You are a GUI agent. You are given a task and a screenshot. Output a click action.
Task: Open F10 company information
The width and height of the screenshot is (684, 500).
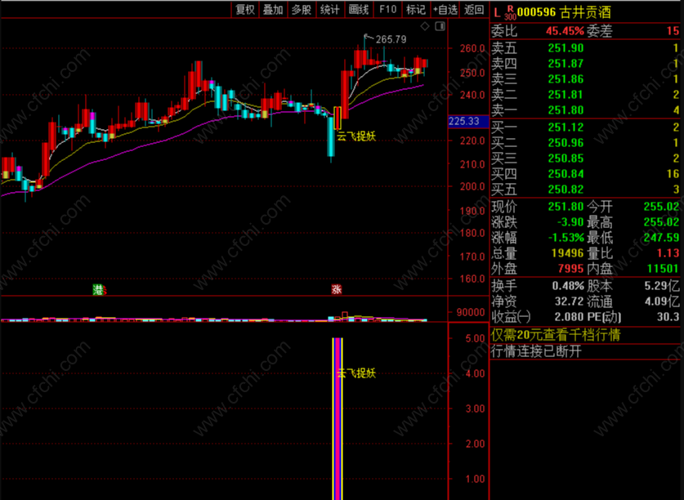pos(387,10)
